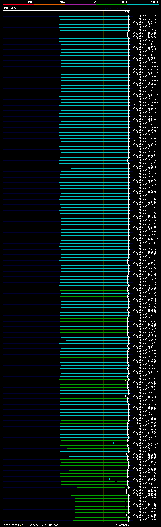
Task: Select the UniRef100_Q0V706 label
Action: [x=144, y=368]
